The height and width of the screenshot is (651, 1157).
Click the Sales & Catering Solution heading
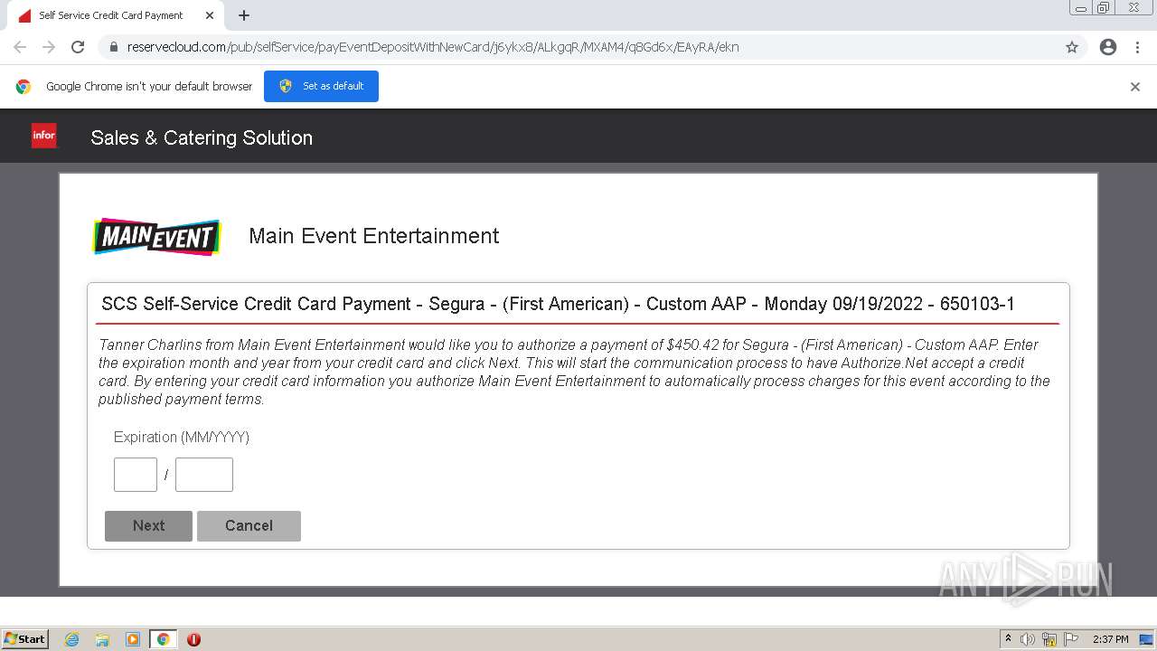(x=202, y=137)
